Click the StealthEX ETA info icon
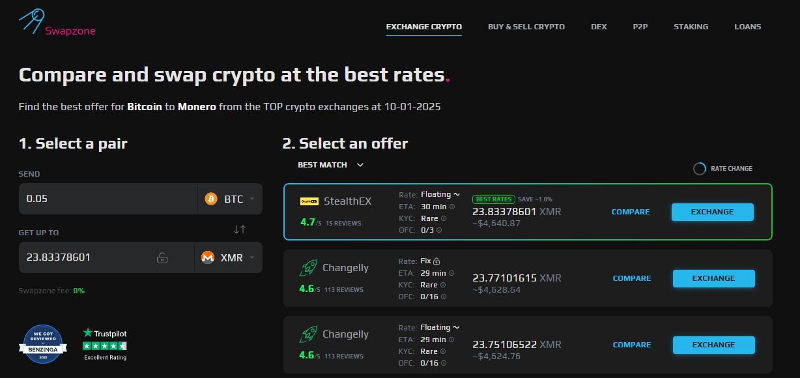Viewport: 800px width, 378px height. coord(452,207)
